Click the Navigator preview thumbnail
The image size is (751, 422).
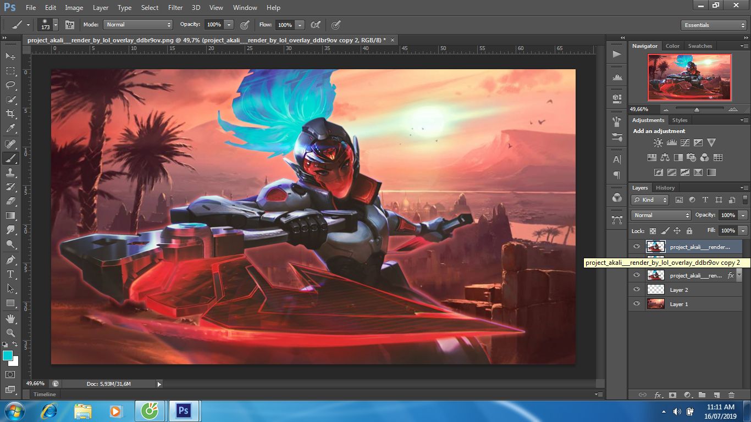(689, 77)
